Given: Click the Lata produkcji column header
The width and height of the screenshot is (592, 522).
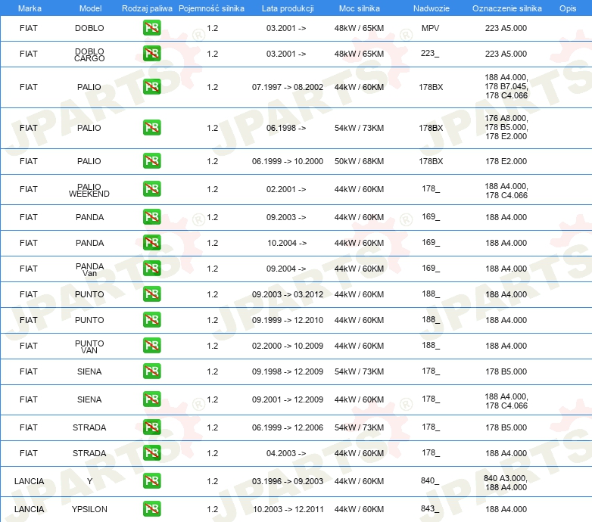Looking at the screenshot, I should tap(288, 8).
